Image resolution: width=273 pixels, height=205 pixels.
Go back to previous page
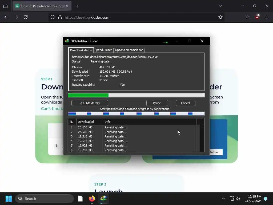(x=6, y=17)
